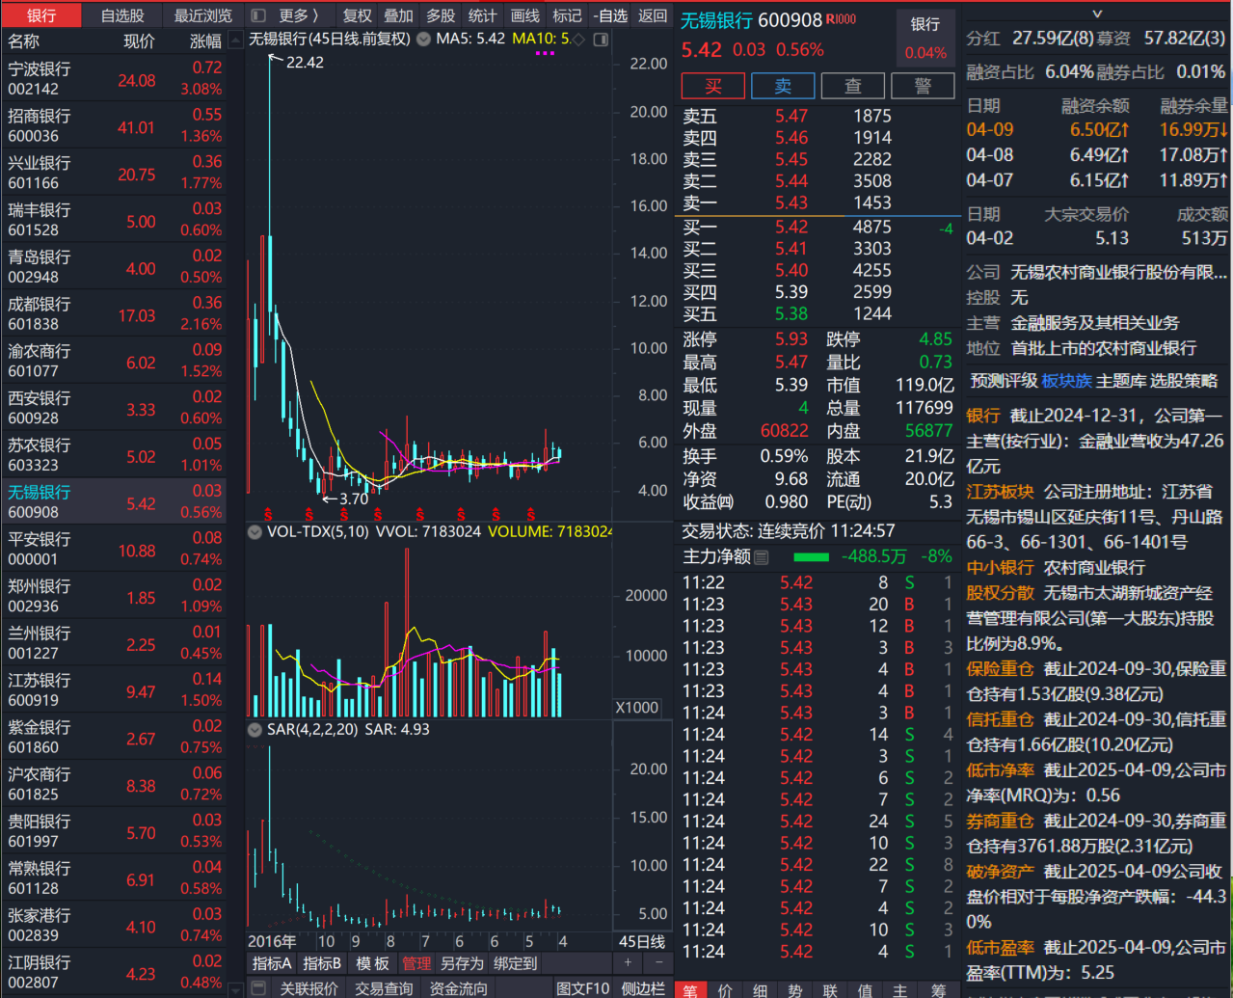Screen dimensions: 1233x998
Task: Toggle the right-panel icon after MA10 label
Action: coord(601,40)
